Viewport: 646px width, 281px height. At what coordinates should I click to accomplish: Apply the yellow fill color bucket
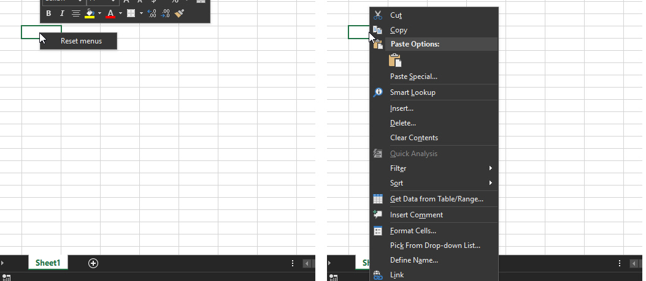point(90,13)
